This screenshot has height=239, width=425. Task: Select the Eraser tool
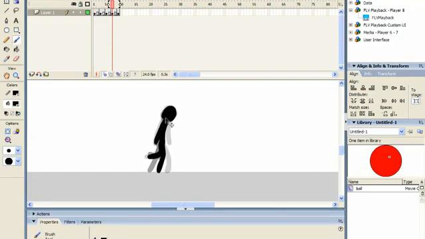pyautogui.click(x=16, y=59)
